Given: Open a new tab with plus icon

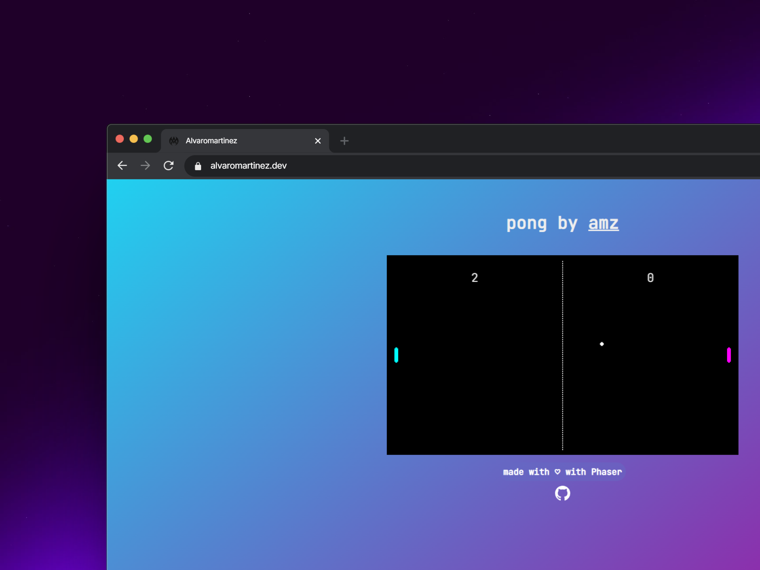Looking at the screenshot, I should (x=344, y=141).
